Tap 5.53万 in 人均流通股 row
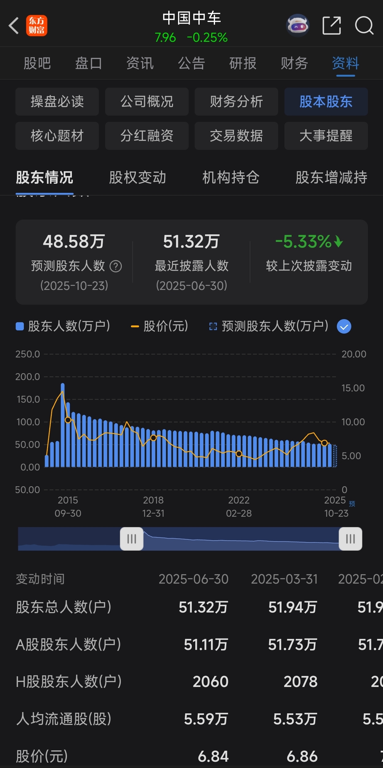Image resolution: width=383 pixels, height=768 pixels. point(295,719)
